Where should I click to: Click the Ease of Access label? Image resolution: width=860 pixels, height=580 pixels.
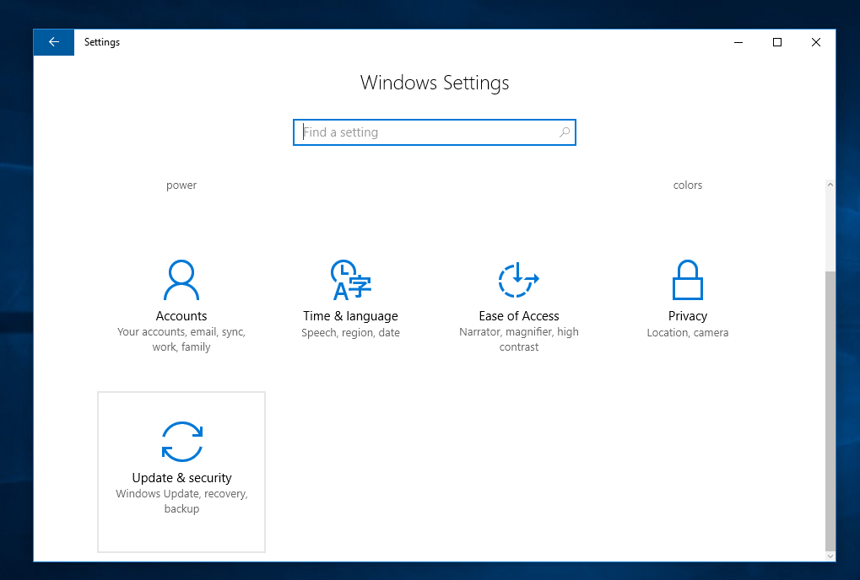(x=519, y=316)
